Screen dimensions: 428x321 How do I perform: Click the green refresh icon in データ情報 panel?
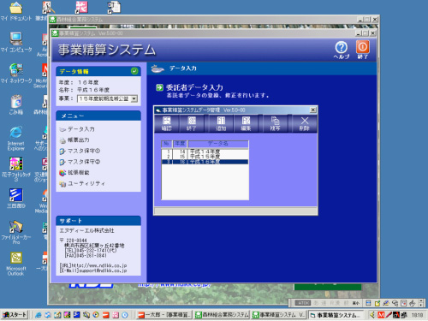134,71
